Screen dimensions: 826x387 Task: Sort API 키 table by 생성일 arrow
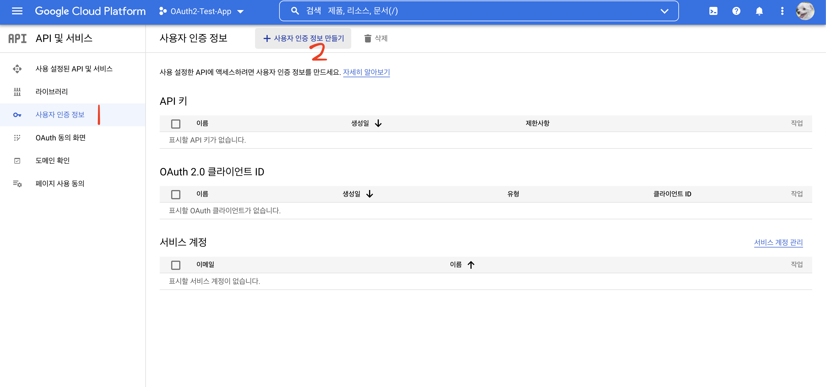tap(378, 123)
